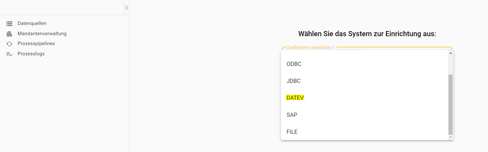488x152 pixels.
Task: Open the Datenquellen menu entry
Action: [32, 23]
